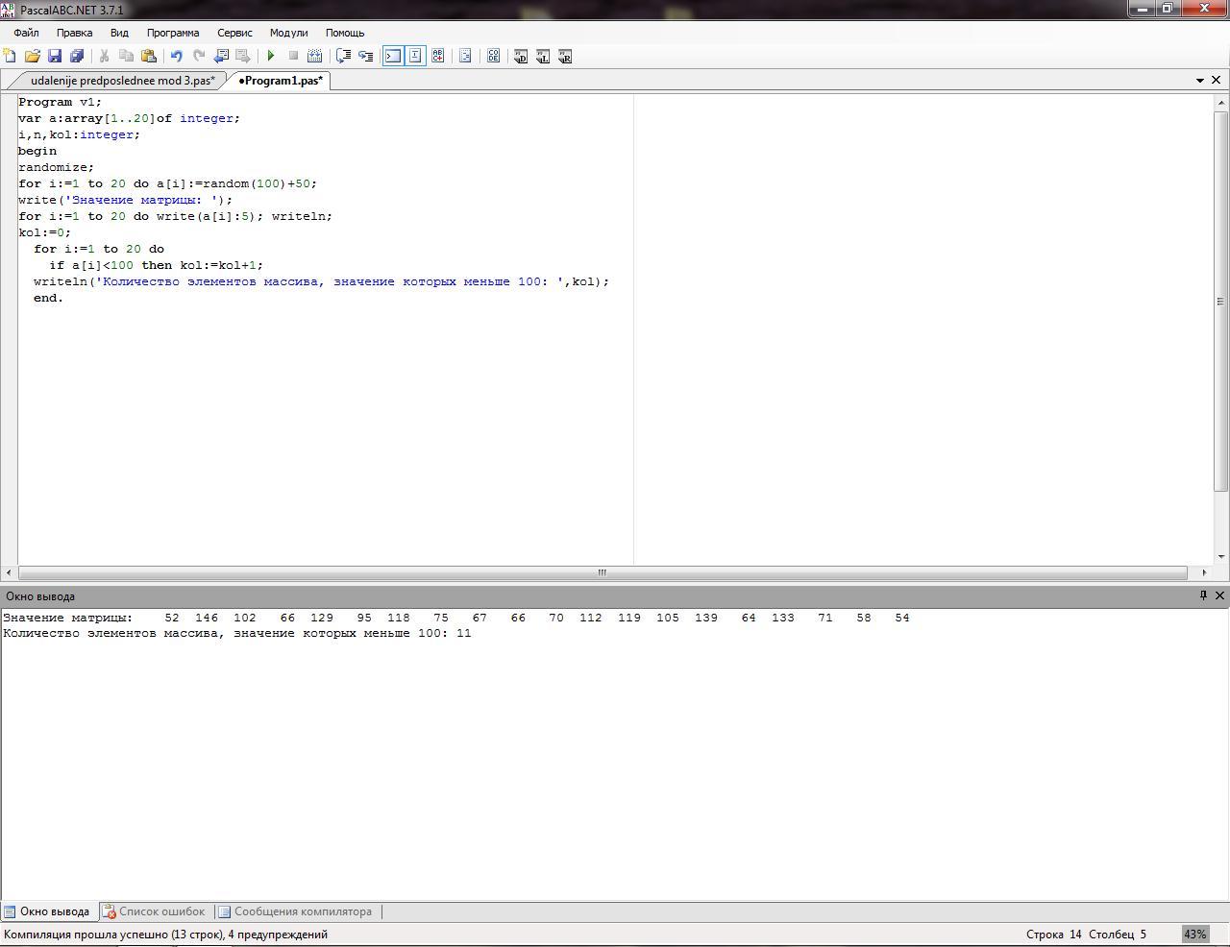Run the program with green play button
The width and height of the screenshot is (1230, 947).
coord(271,57)
